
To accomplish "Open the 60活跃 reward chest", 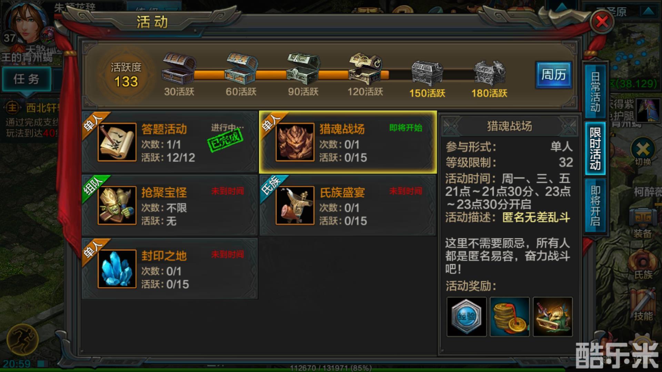I will click(241, 69).
